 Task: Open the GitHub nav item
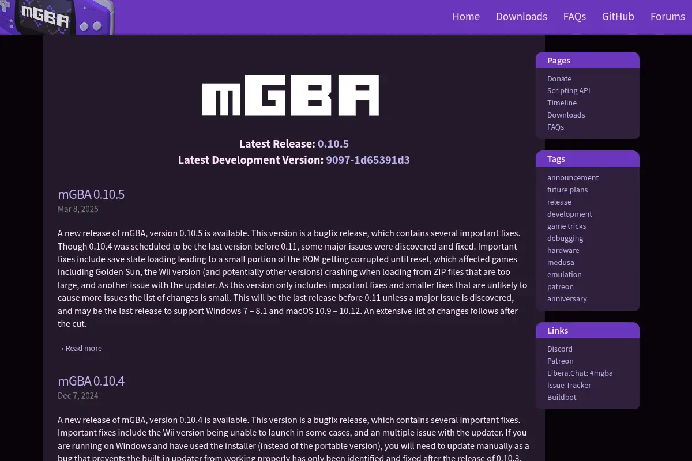point(618,17)
